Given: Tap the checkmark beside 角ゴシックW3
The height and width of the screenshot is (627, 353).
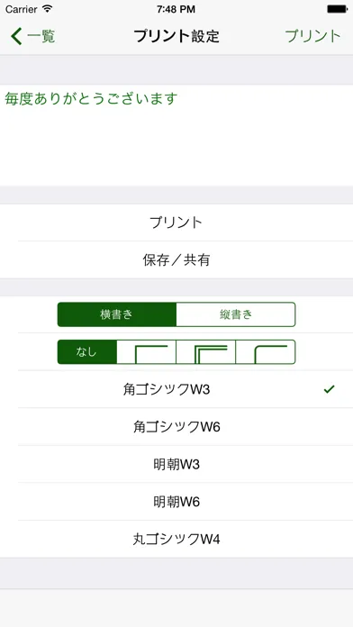Looking at the screenshot, I should click(x=329, y=389).
